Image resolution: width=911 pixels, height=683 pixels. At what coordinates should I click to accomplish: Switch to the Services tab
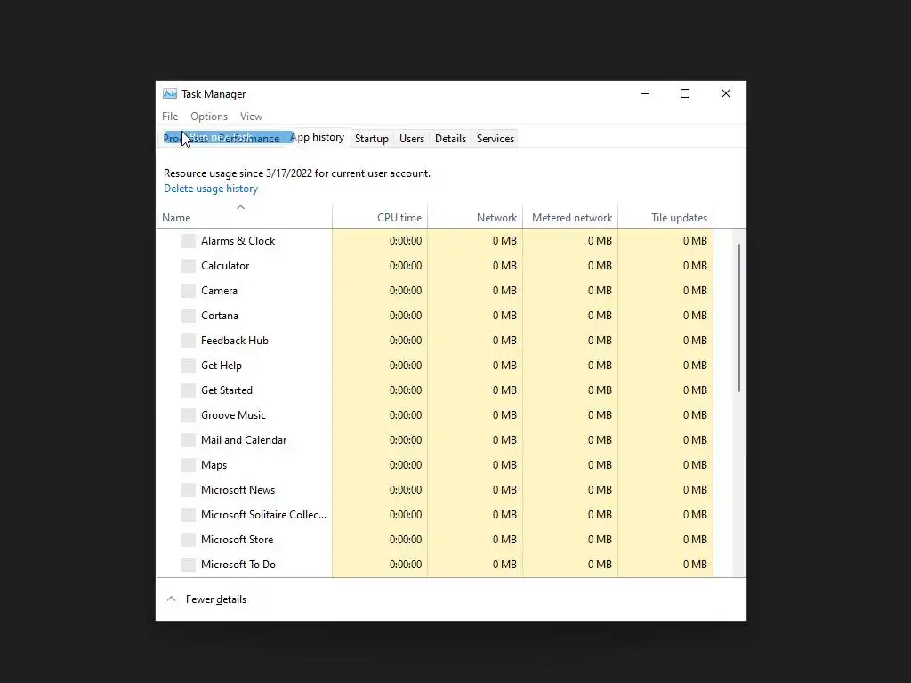pos(495,138)
